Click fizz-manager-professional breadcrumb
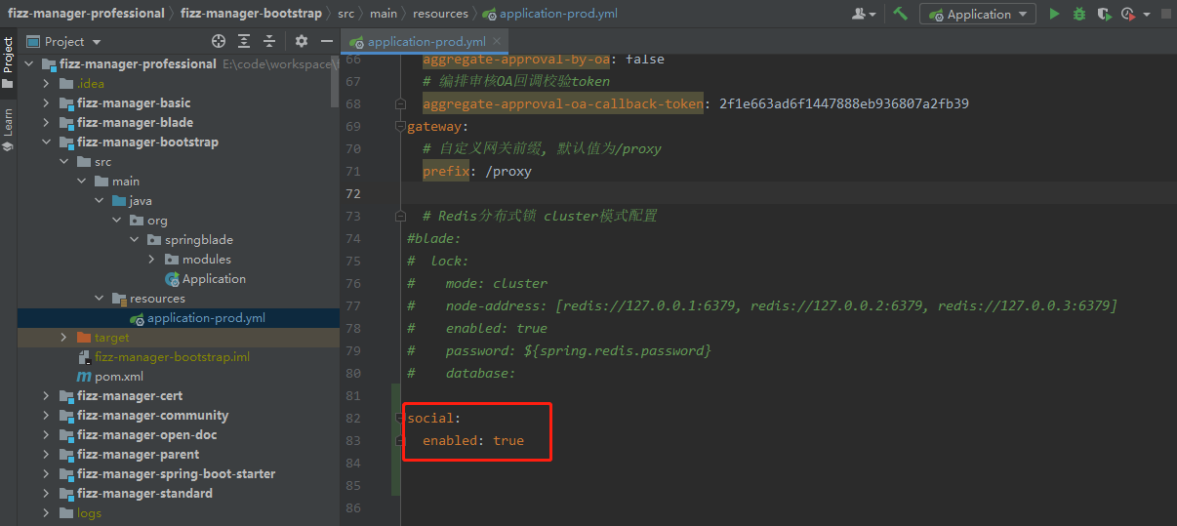 tap(86, 14)
